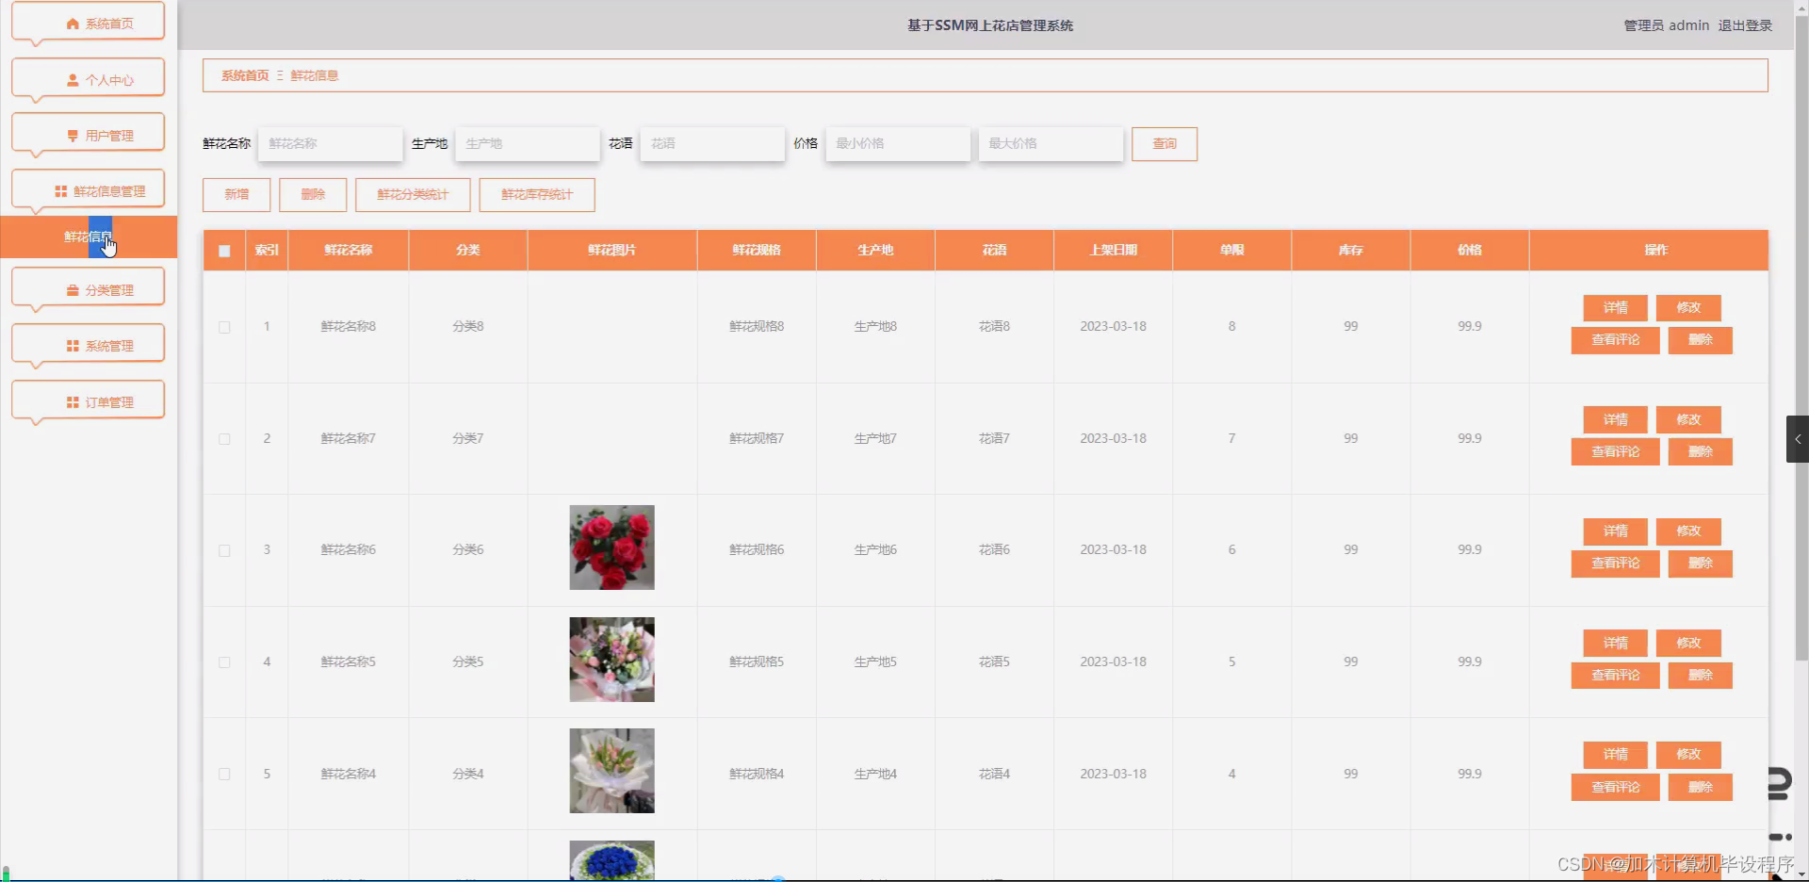Select the highlighted 鲜花信息 submenu item

click(88, 237)
